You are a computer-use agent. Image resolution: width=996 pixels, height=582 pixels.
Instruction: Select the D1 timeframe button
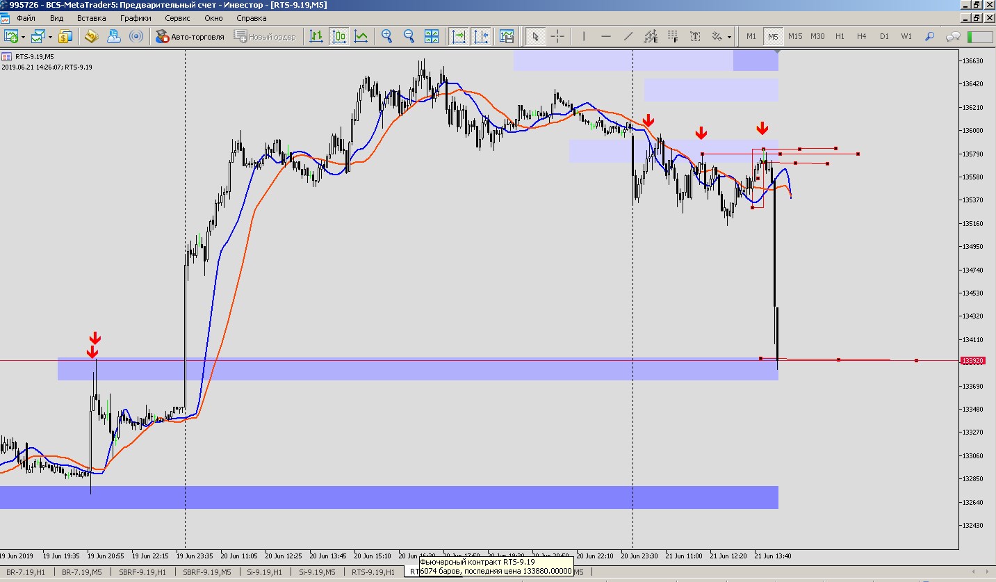(884, 36)
